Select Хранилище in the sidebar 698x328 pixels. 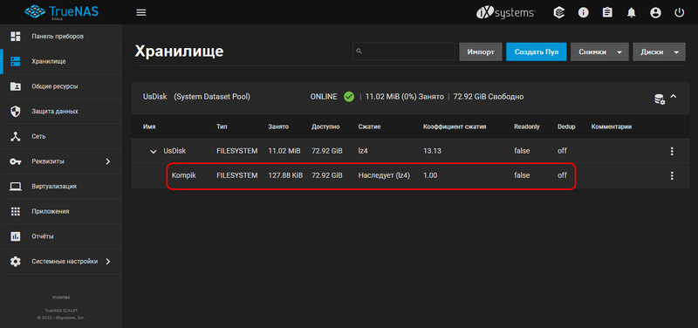[x=49, y=61]
